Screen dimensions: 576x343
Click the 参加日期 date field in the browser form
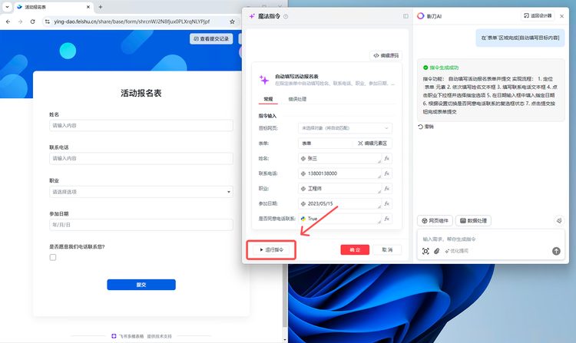(x=141, y=225)
